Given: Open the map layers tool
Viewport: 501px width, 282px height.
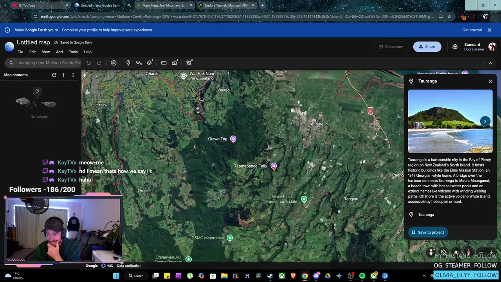Looking at the screenshot, I should [150, 63].
